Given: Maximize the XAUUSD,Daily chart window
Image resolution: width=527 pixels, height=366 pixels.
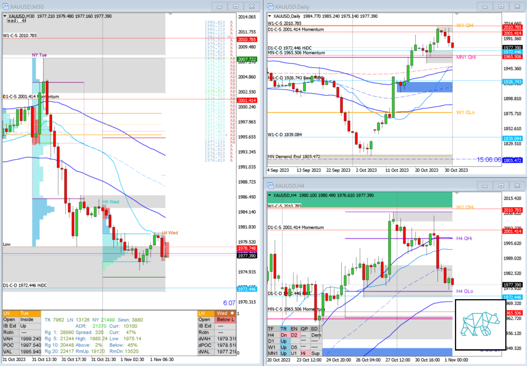Looking at the screenshot, I should tap(501, 6).
